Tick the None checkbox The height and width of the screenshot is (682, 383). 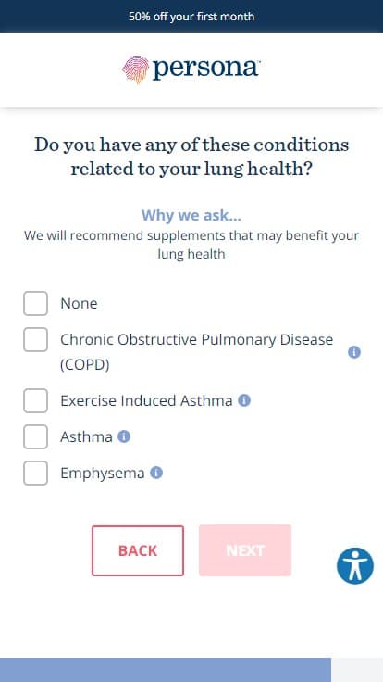[35, 303]
